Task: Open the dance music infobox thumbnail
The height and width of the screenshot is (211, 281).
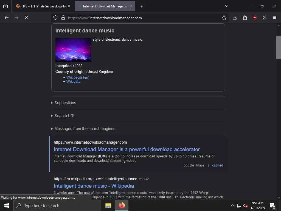Action: click(73, 50)
